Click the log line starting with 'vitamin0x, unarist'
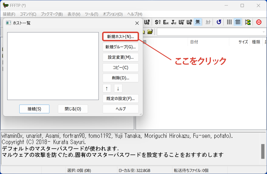 [x=117, y=136]
